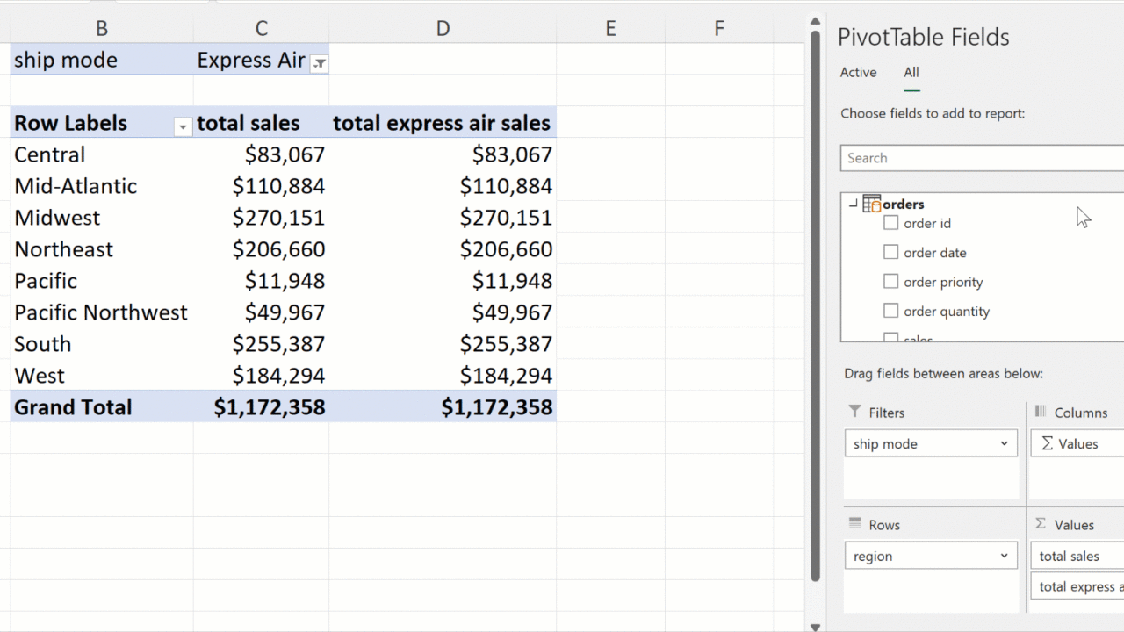This screenshot has width=1124, height=632.
Task: Open the Row Labels dropdown arrow
Action: pos(183,127)
